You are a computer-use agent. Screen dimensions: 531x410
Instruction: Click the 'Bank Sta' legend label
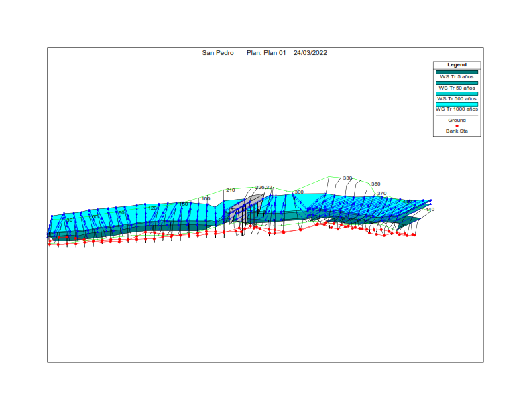pos(457,131)
